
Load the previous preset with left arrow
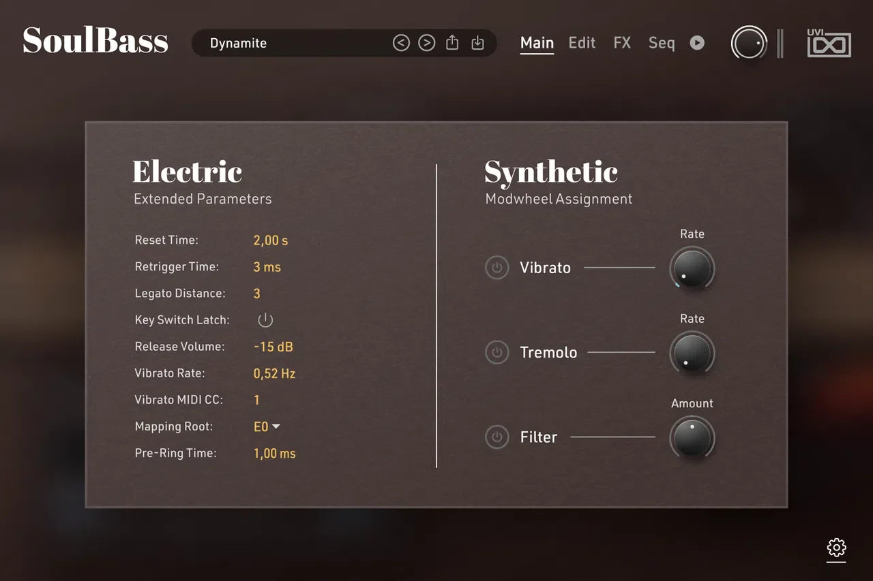[x=401, y=43]
